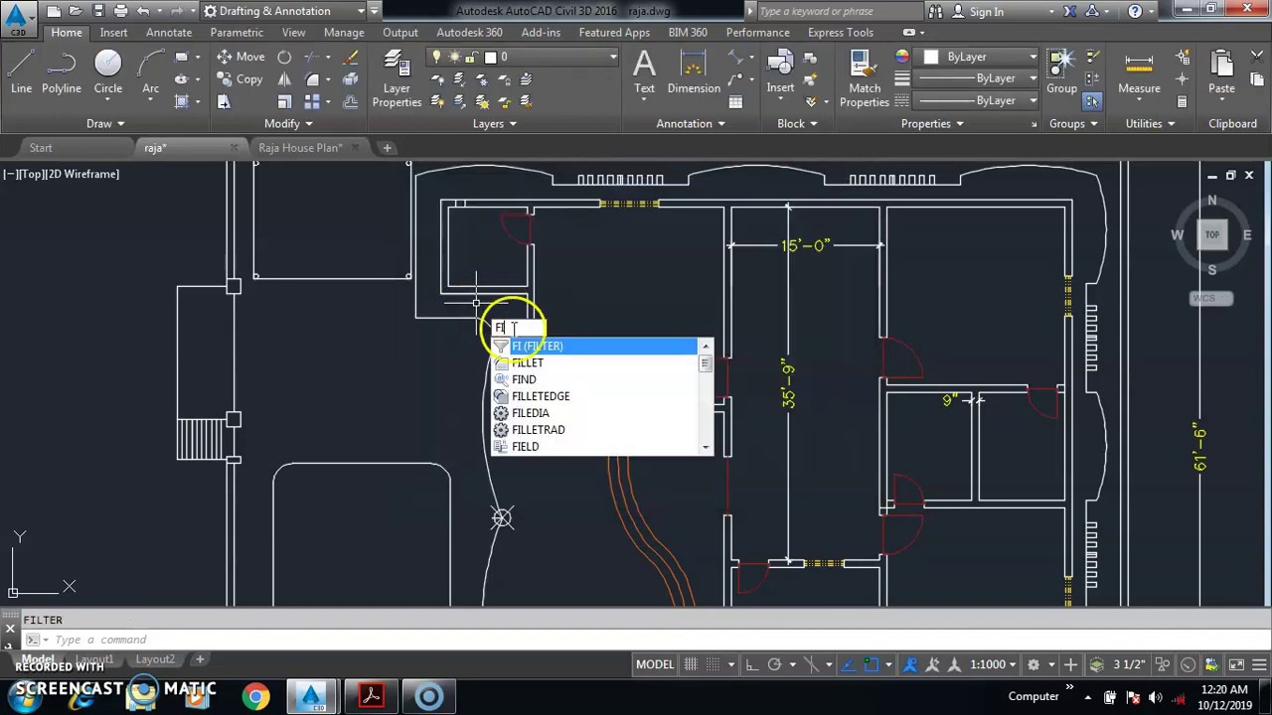Choose FI (FILTER) from autocomplete list
1272x715 pixels.
pos(596,346)
